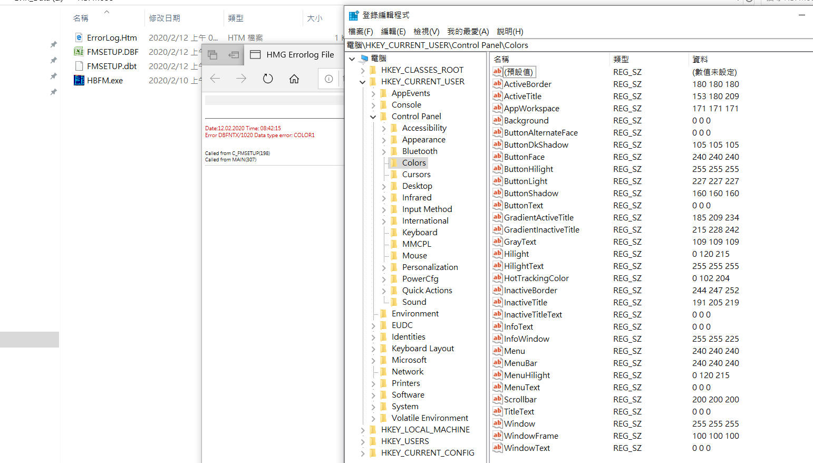Viewport: 813px width, 463px height.
Task: Select the Environment key in tree
Action: pos(415,314)
